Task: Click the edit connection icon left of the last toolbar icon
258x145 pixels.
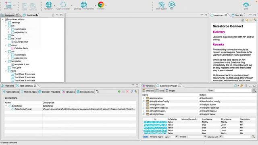Action: click(x=132, y=91)
